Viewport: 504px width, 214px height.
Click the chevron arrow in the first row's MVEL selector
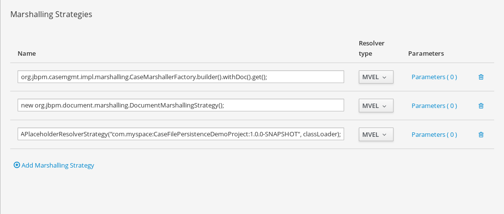pyautogui.click(x=385, y=77)
